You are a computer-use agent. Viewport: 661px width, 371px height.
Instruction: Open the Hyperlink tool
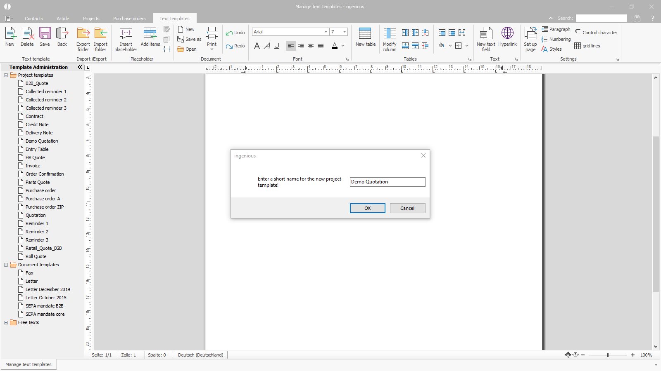(507, 34)
